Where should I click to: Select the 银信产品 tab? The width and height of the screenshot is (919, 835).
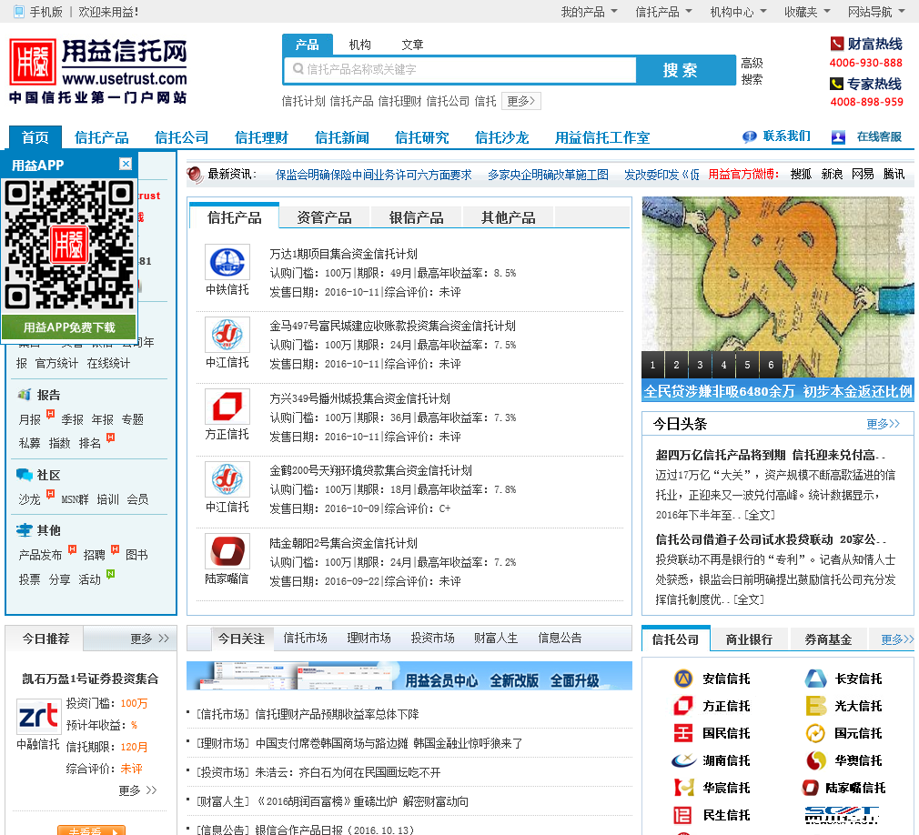[x=416, y=217]
